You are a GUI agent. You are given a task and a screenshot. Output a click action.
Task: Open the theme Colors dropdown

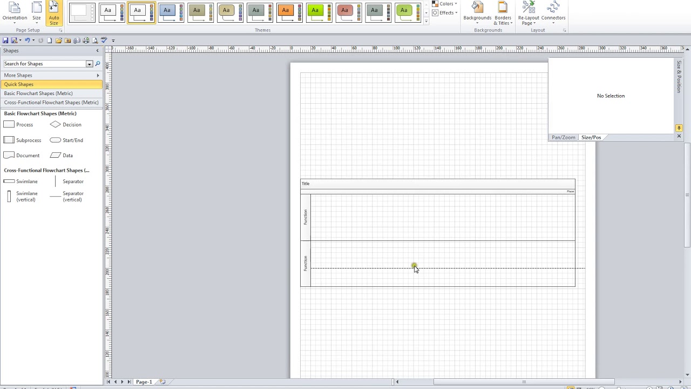coord(445,4)
